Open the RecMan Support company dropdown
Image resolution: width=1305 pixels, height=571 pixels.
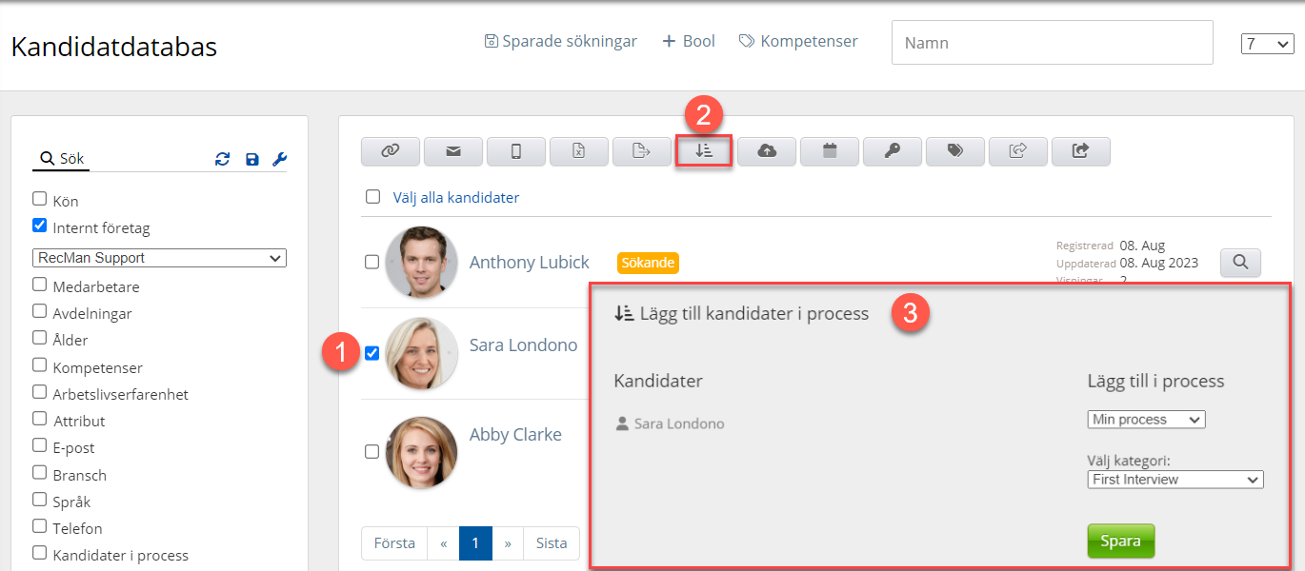pos(159,258)
